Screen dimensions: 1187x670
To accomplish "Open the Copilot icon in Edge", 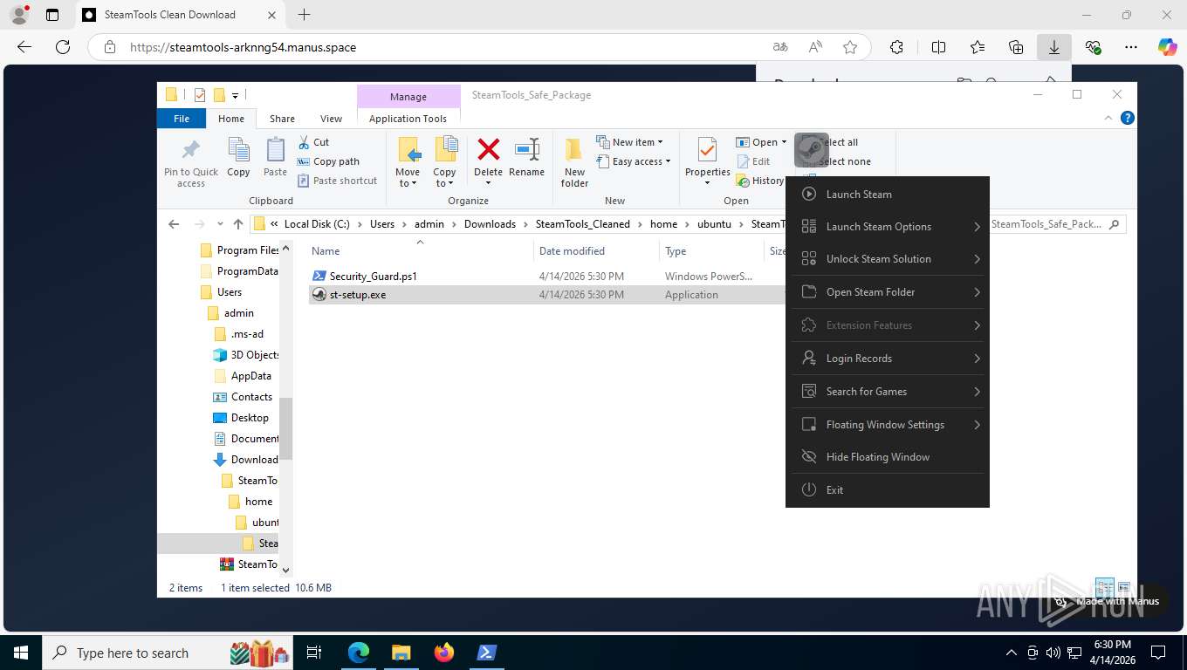I will click(x=1167, y=47).
